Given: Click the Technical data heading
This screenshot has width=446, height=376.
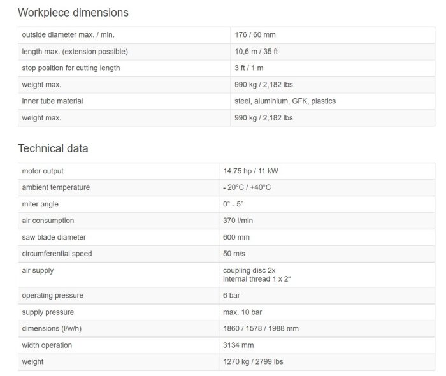Looking at the screenshot, I should coord(53,148).
